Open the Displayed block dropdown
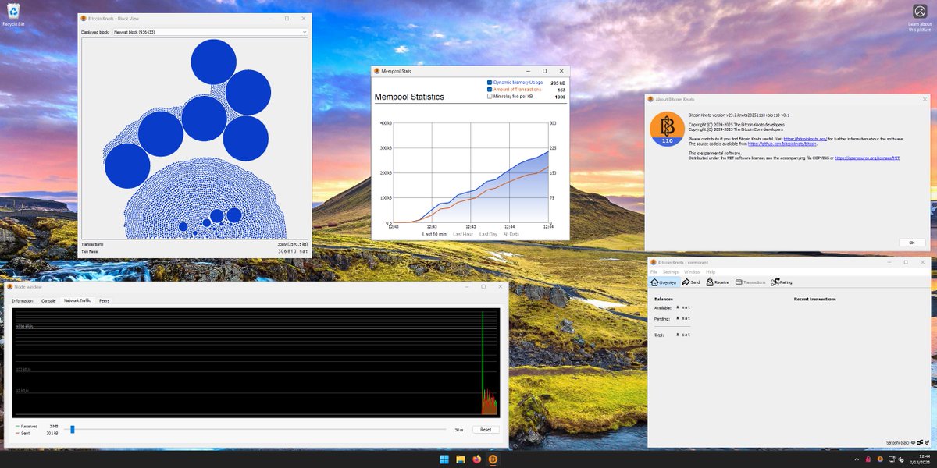 pos(210,32)
